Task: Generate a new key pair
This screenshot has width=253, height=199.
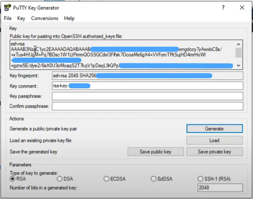Action: [214, 129]
